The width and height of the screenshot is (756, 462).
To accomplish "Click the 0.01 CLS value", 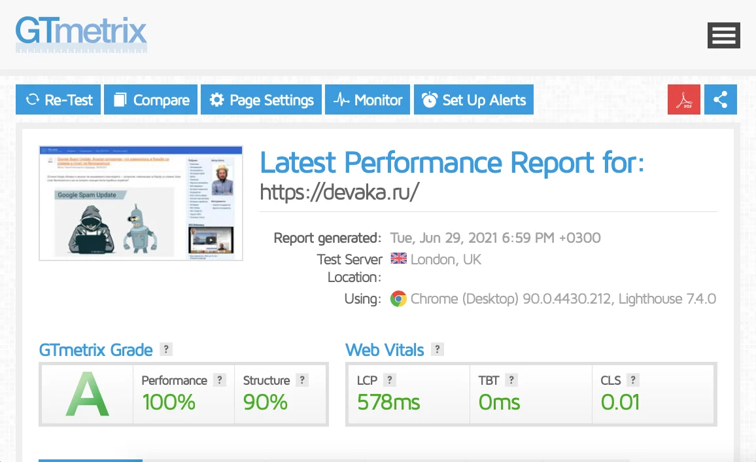I will tap(620, 402).
